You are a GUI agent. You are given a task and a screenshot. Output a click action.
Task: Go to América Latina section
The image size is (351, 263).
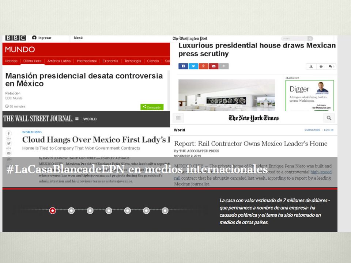click(x=59, y=61)
